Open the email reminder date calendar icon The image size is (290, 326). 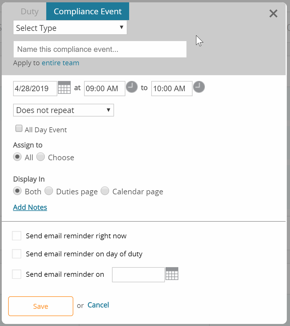pyautogui.click(x=172, y=274)
